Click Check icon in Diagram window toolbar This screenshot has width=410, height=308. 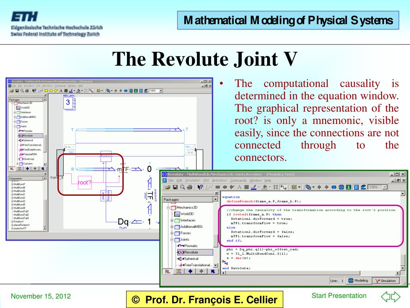[98, 91]
